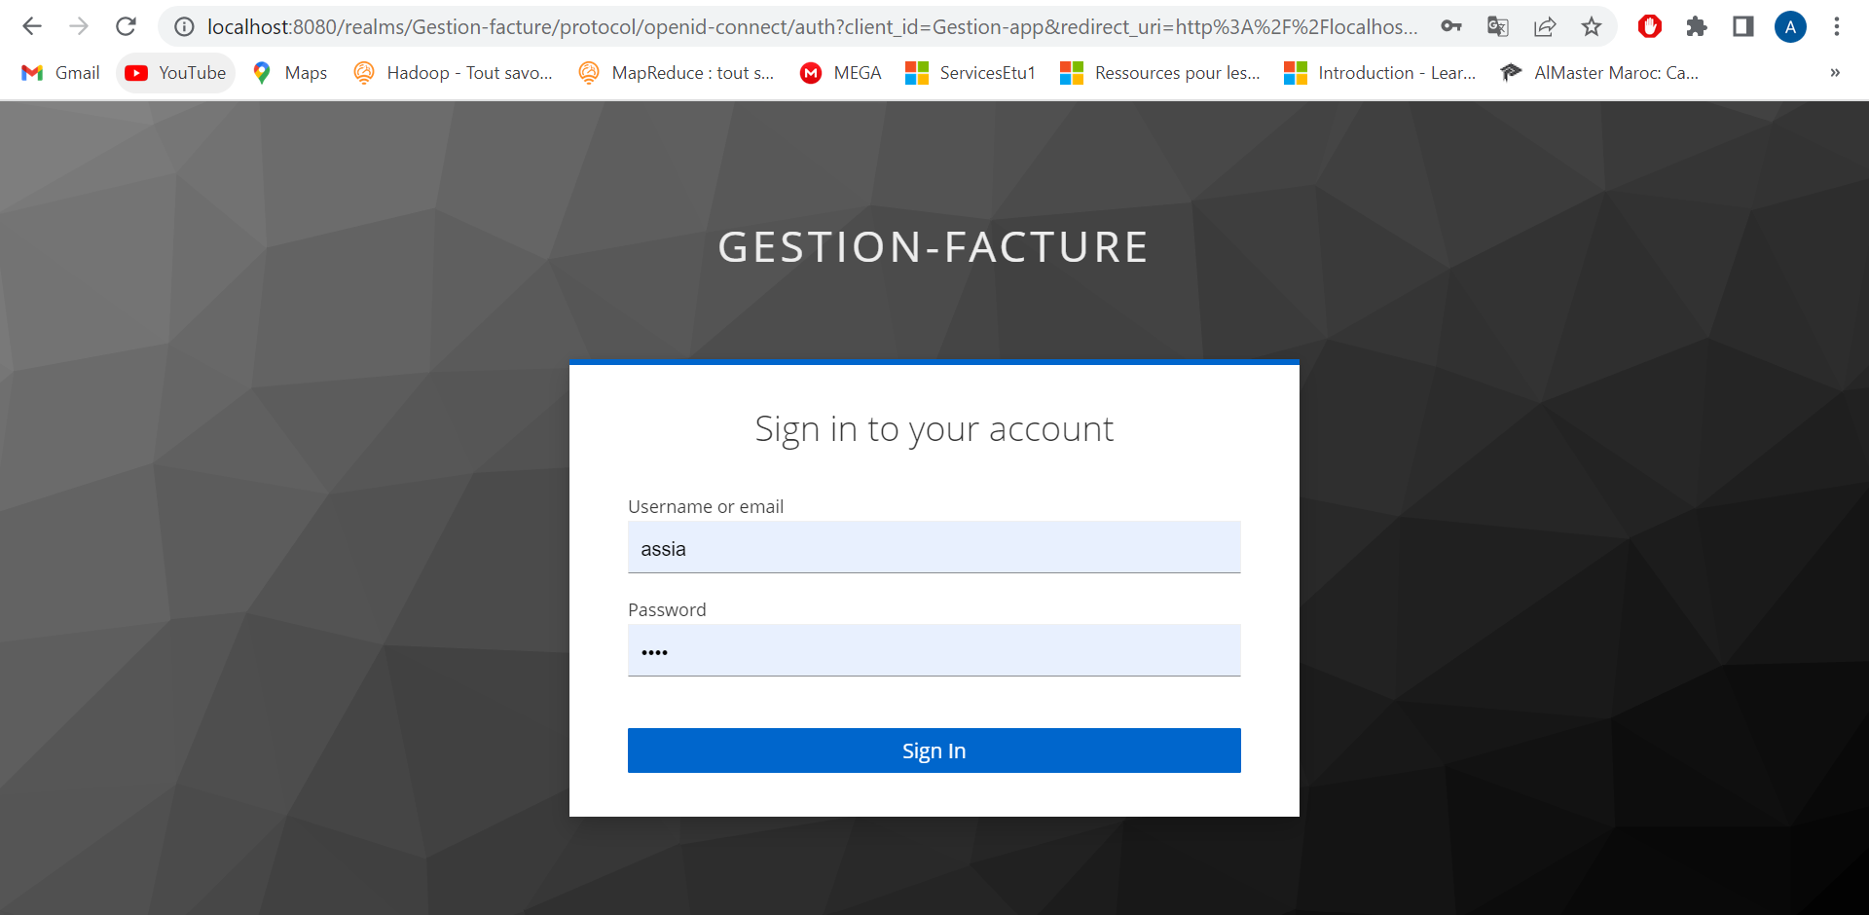This screenshot has height=915, width=1869.
Task: Open Google Translate icon in address bar
Action: pyautogui.click(x=1498, y=26)
